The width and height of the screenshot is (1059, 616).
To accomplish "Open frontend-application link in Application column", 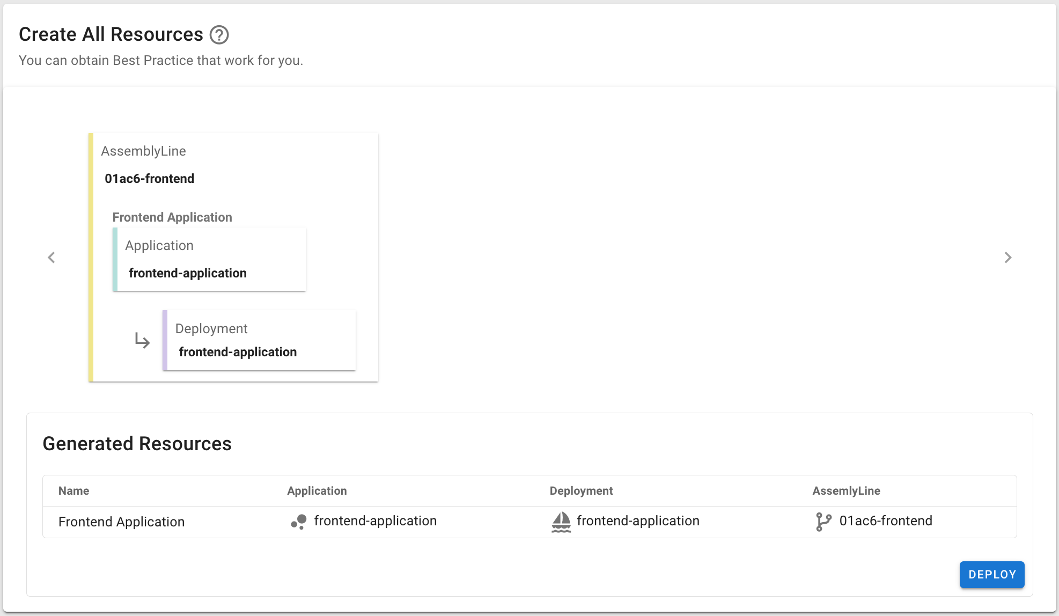I will [x=375, y=521].
